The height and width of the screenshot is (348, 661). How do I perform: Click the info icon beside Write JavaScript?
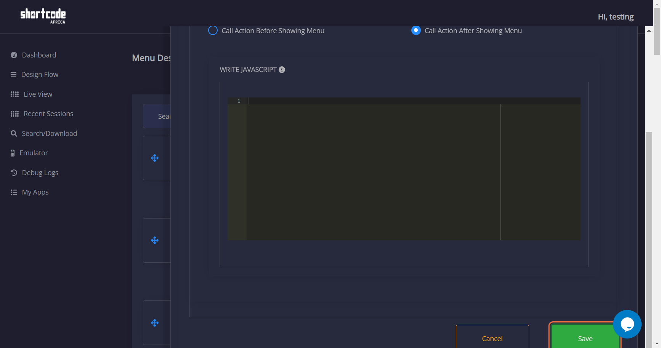(282, 70)
